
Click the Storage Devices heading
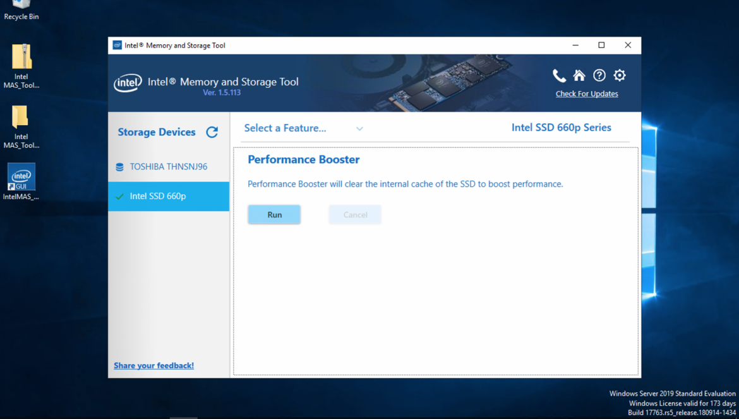coord(157,132)
